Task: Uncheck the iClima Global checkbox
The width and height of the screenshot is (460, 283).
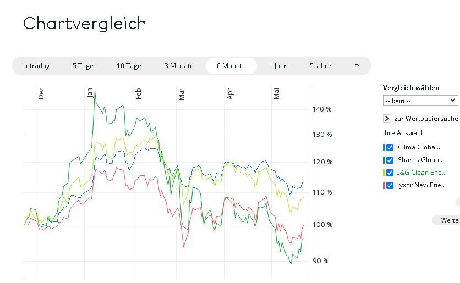Action: point(390,147)
